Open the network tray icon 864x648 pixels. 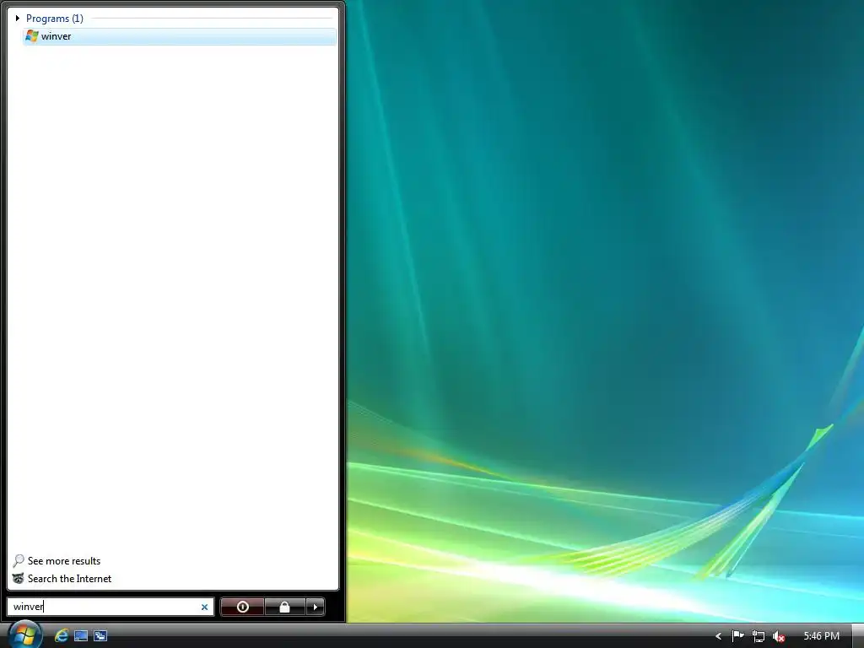coord(759,636)
